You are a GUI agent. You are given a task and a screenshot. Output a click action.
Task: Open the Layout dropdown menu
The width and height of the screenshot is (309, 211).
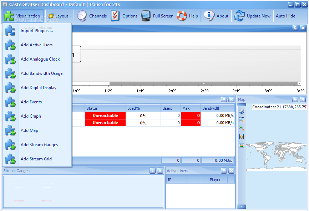point(60,16)
